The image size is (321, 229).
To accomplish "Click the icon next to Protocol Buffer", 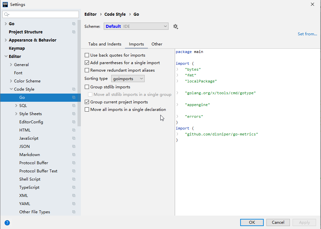I will point(74,163).
